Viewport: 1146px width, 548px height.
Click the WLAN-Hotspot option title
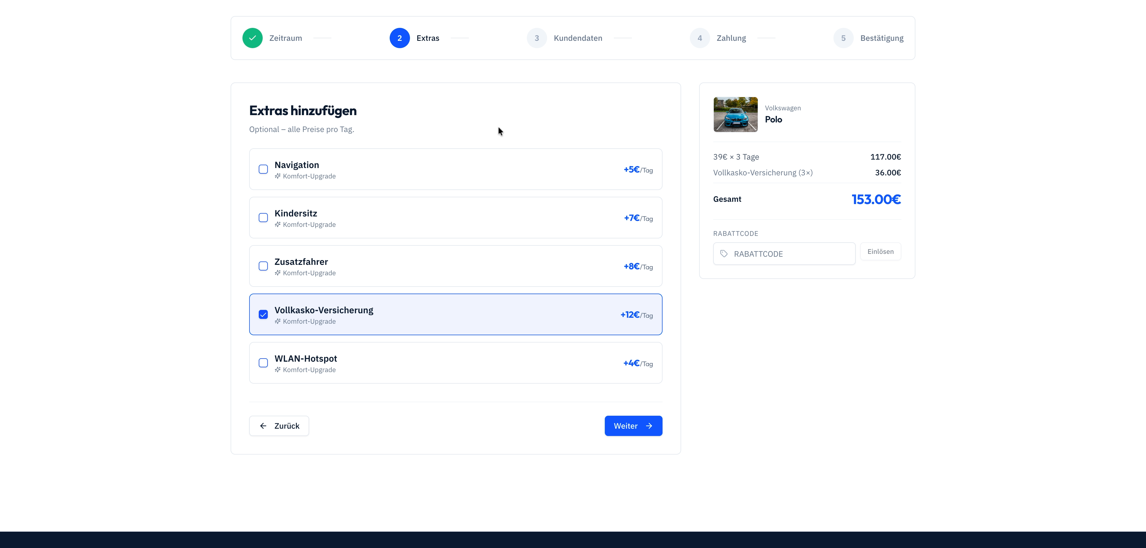click(306, 359)
